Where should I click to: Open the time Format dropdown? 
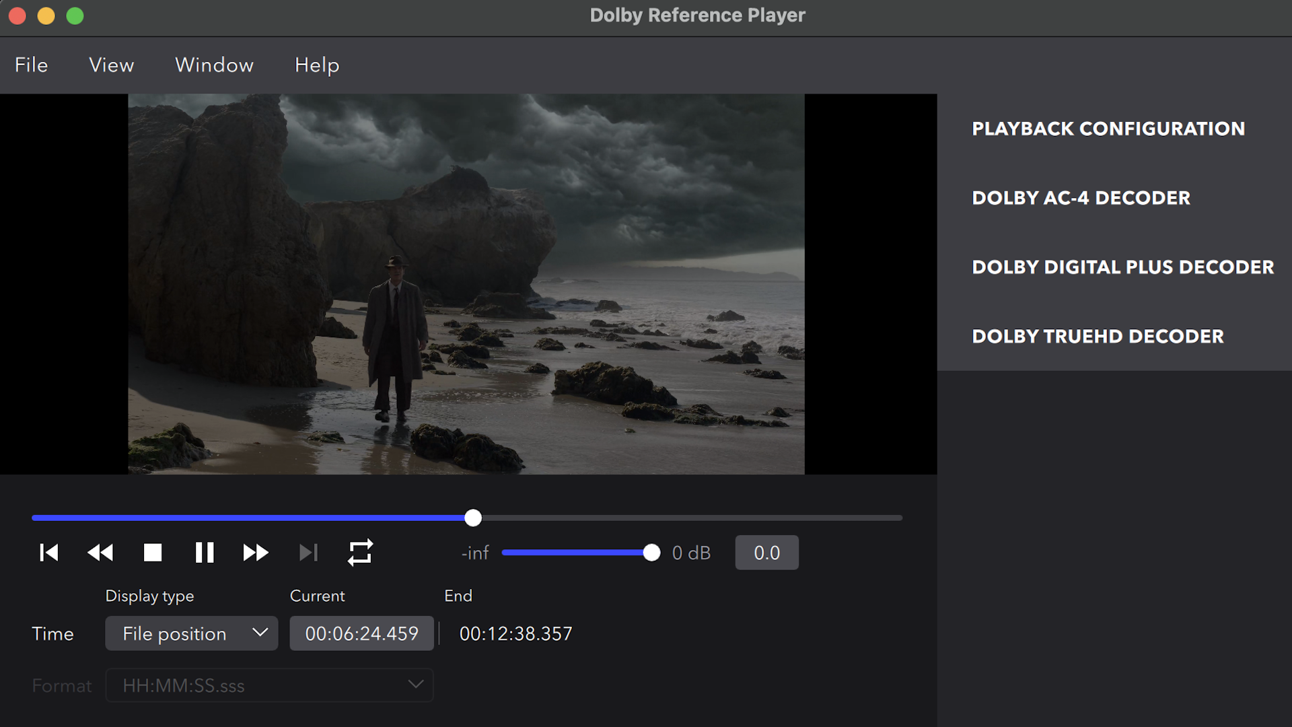tap(269, 685)
